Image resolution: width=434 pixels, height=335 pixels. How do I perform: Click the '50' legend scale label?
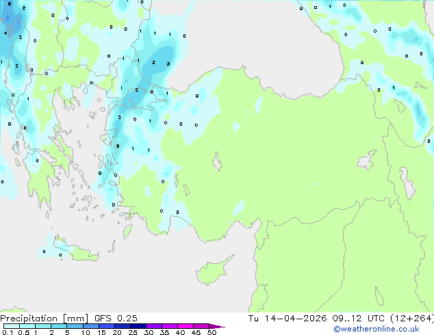point(212,332)
